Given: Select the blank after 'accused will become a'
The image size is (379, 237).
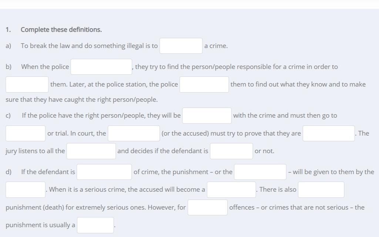Looking at the screenshot, I should pyautogui.click(x=231, y=190).
